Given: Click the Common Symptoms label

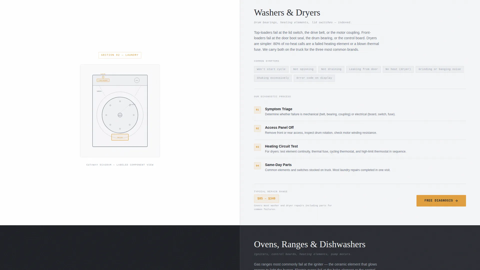Looking at the screenshot, I should point(266,61).
